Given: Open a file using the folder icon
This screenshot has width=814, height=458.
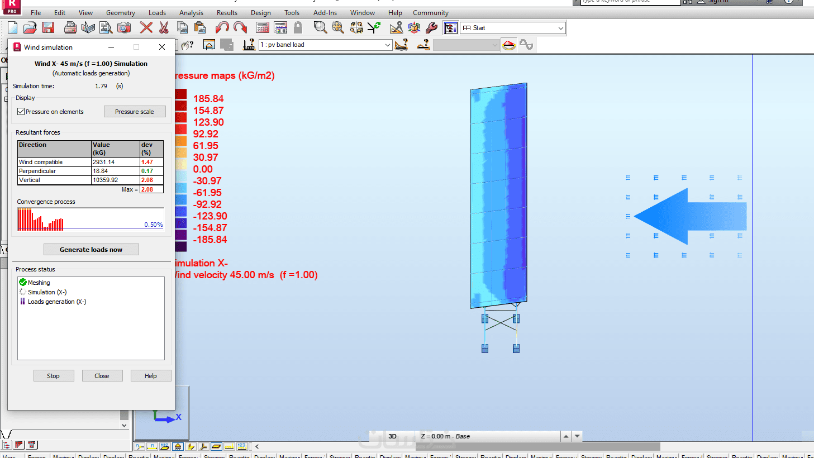Looking at the screenshot, I should tap(30, 27).
